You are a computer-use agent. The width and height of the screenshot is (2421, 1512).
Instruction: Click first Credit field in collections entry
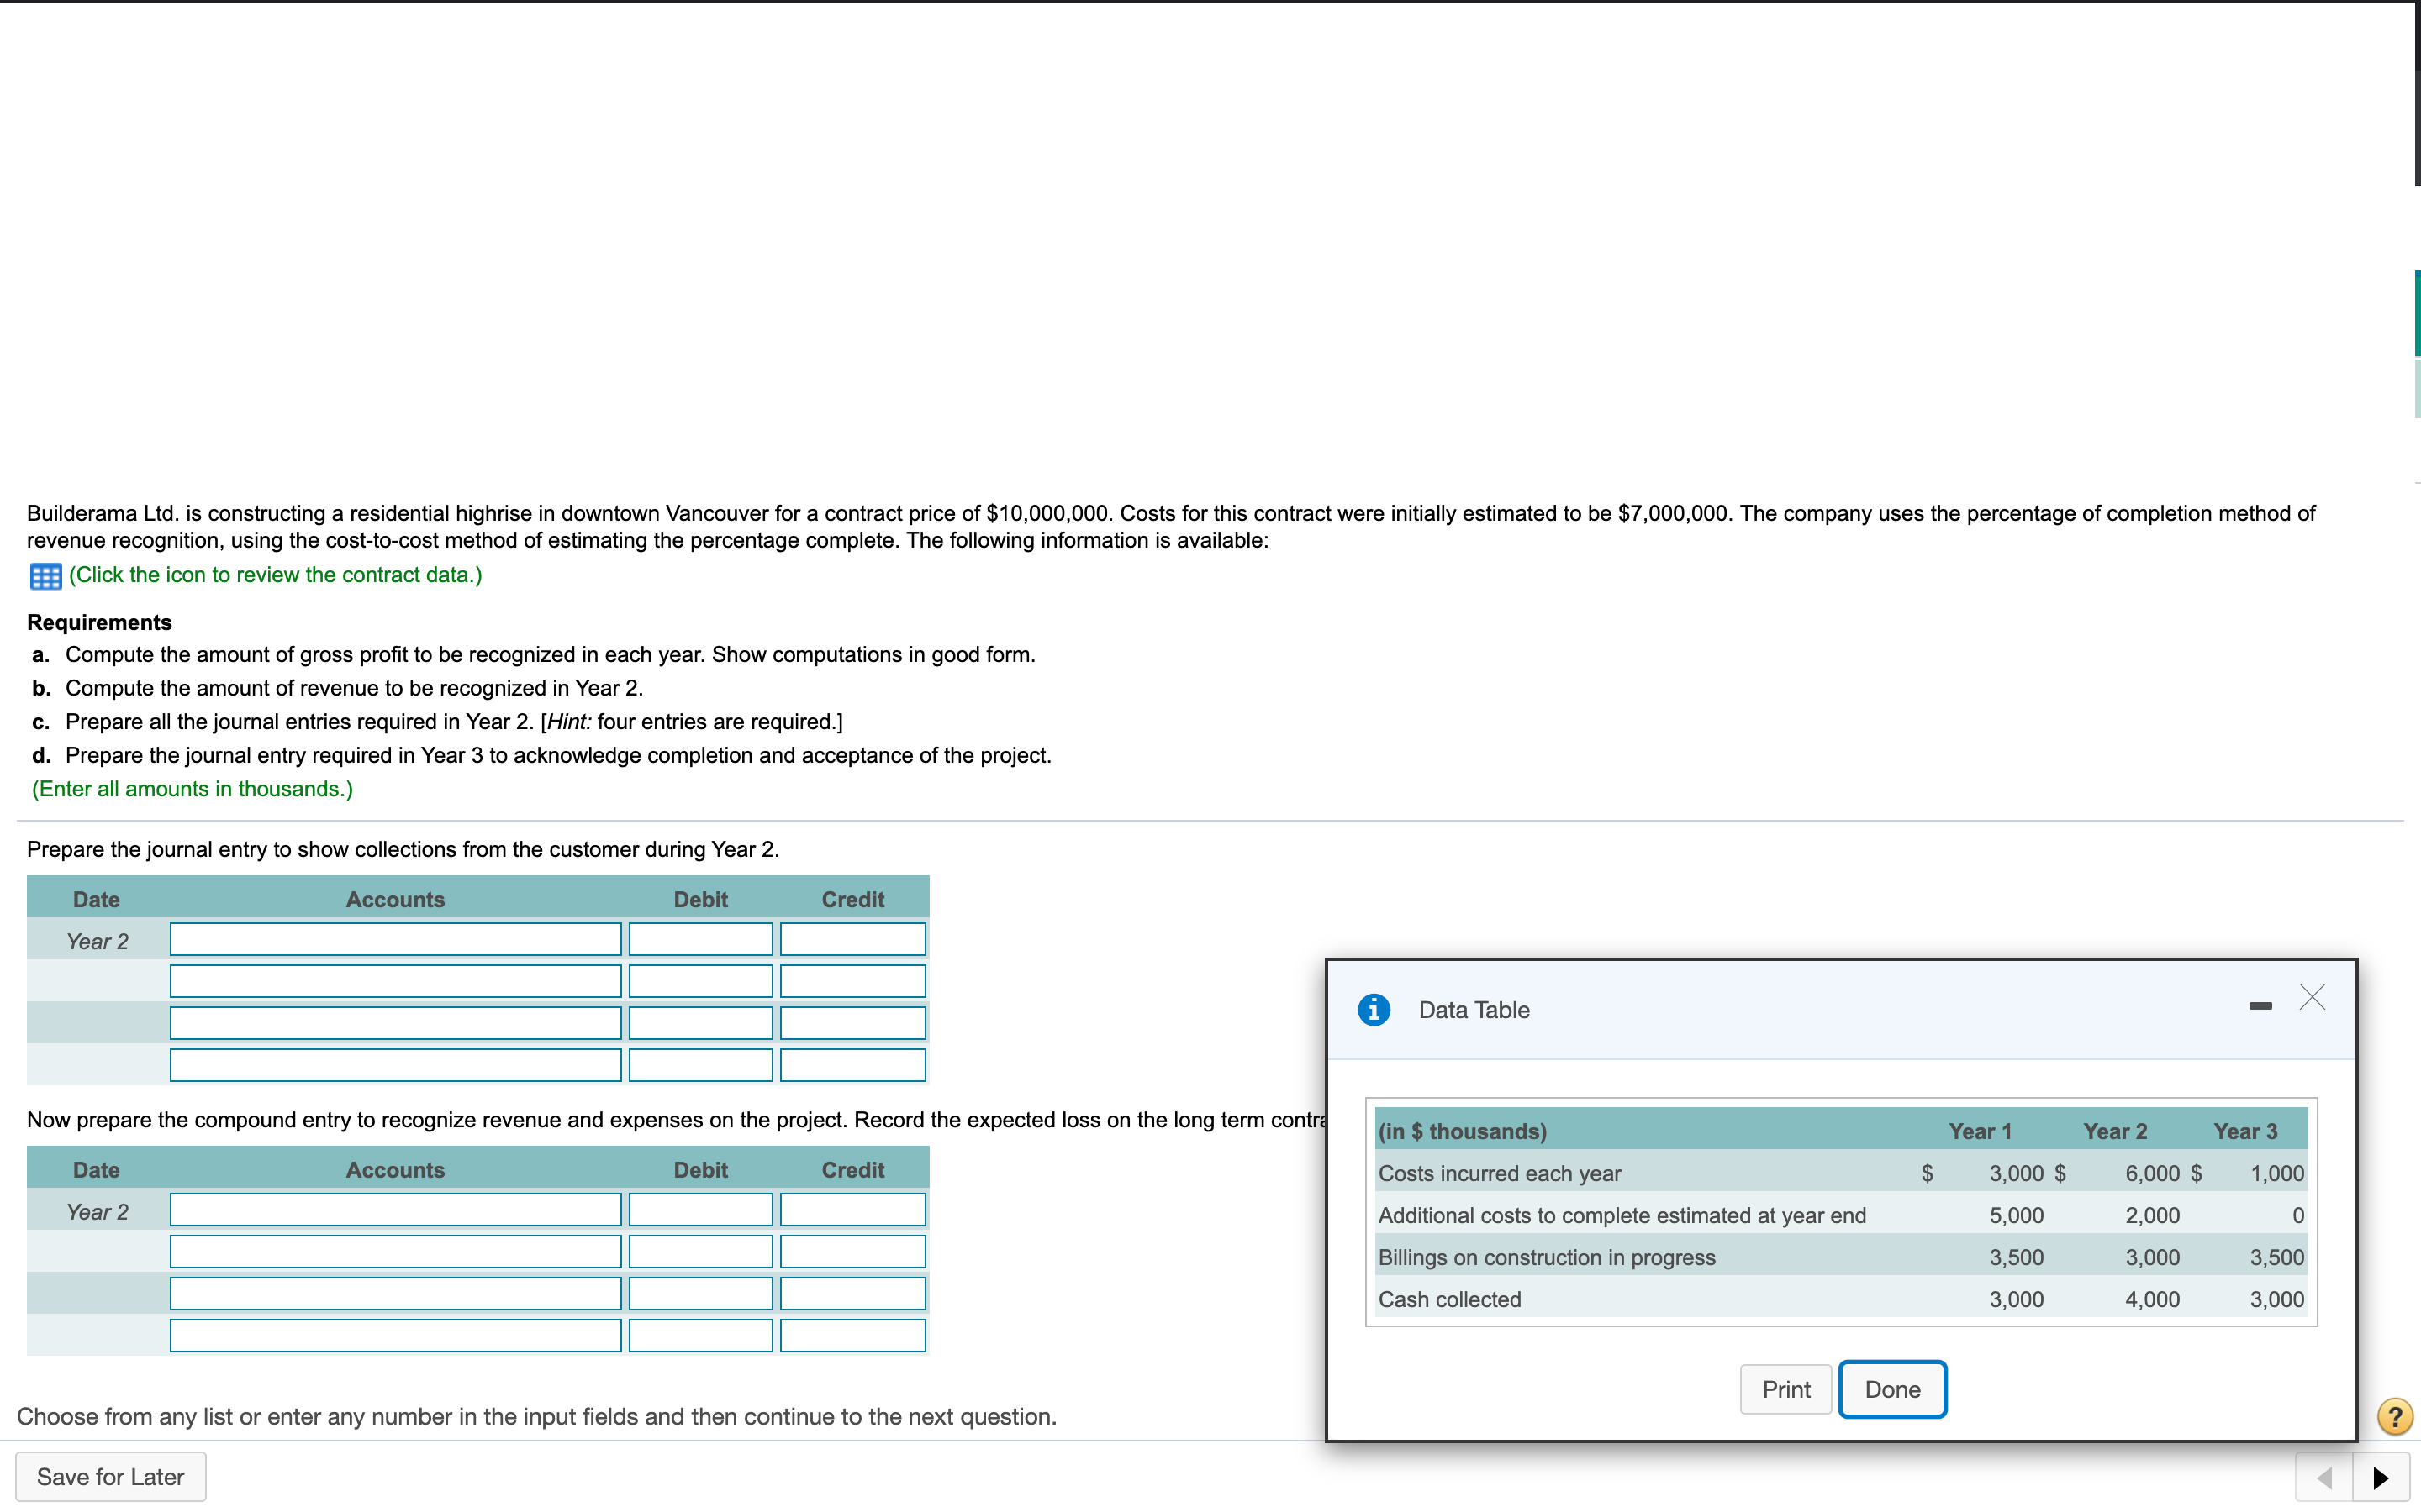click(x=852, y=940)
